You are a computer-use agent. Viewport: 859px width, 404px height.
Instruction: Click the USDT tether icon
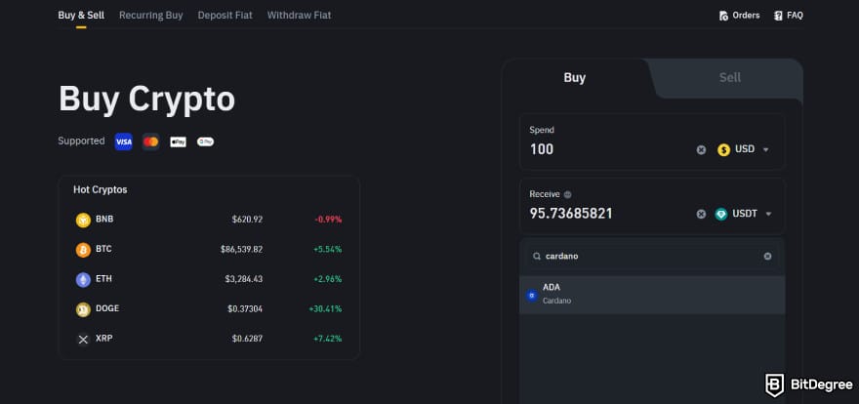[x=721, y=214]
